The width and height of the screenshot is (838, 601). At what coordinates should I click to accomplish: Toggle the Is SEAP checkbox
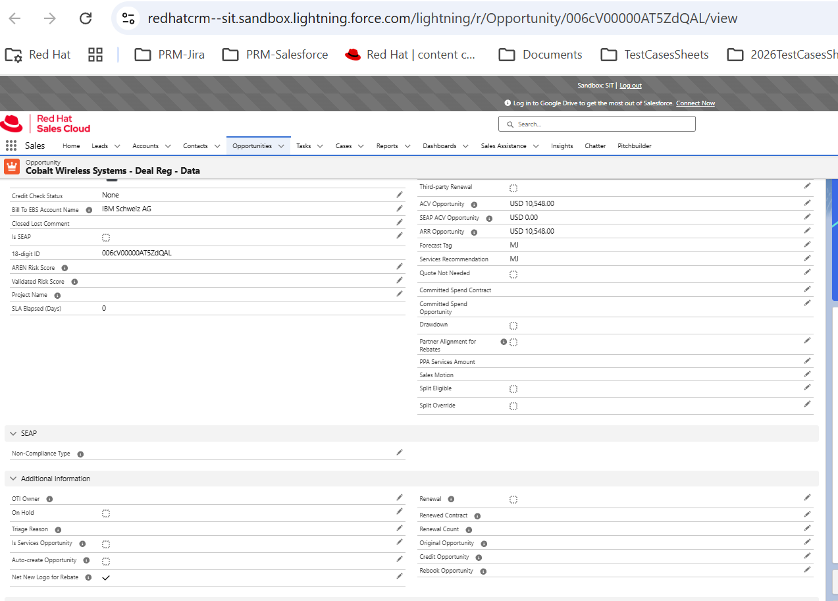click(x=106, y=237)
